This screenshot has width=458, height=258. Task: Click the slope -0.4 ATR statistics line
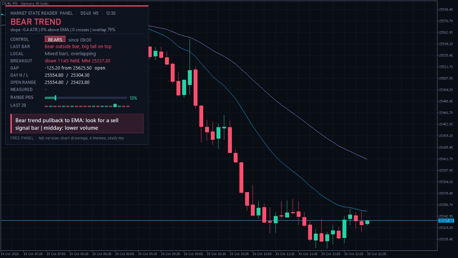pyautogui.click(x=63, y=30)
